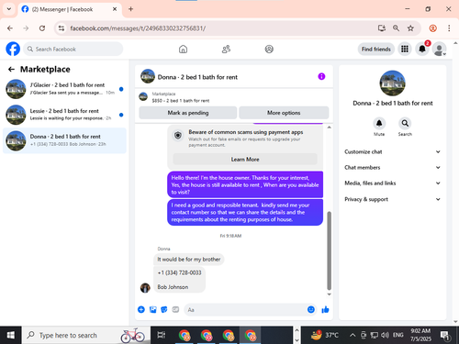This screenshot has width=459, height=344.
Task: View site information icon in address bar
Action: click(62, 28)
